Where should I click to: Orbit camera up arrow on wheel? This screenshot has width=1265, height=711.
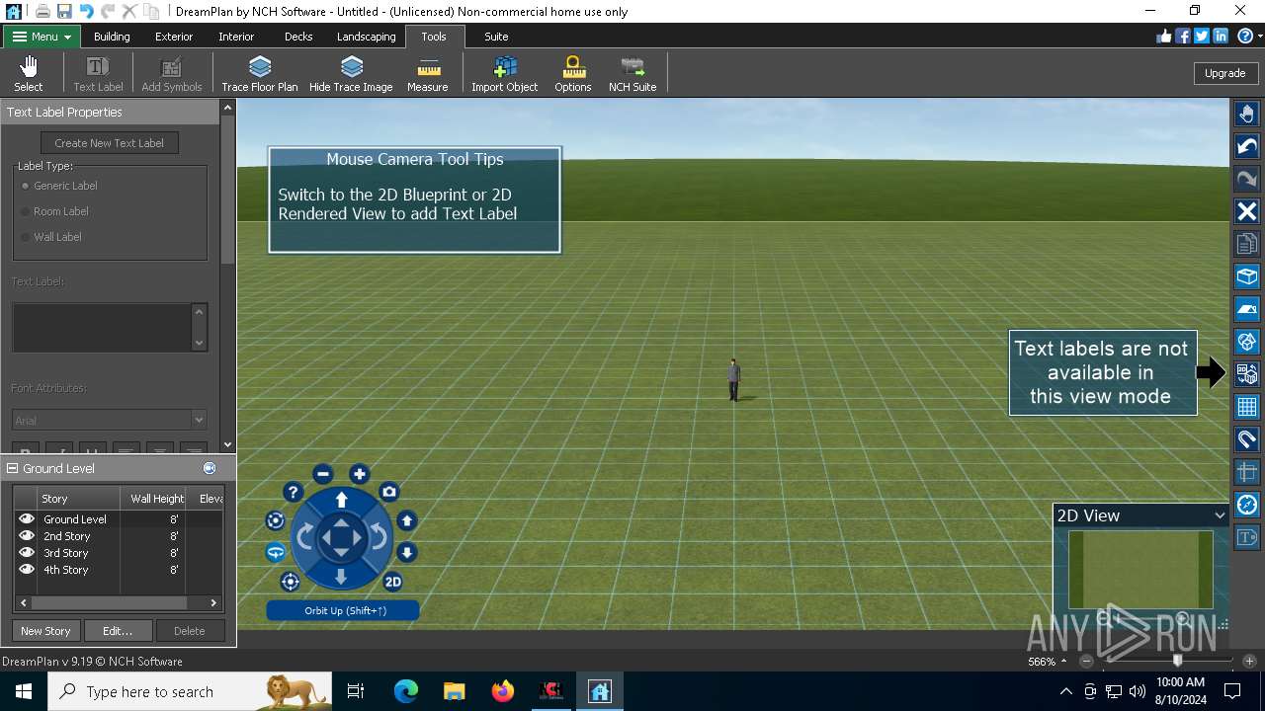[341, 501]
